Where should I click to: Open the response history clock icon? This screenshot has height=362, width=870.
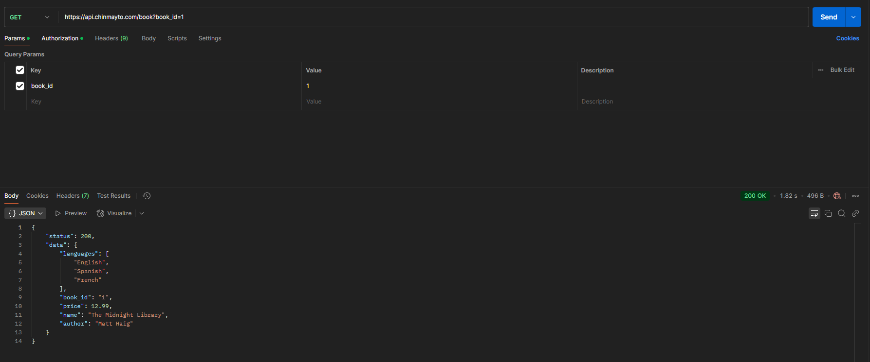(147, 196)
